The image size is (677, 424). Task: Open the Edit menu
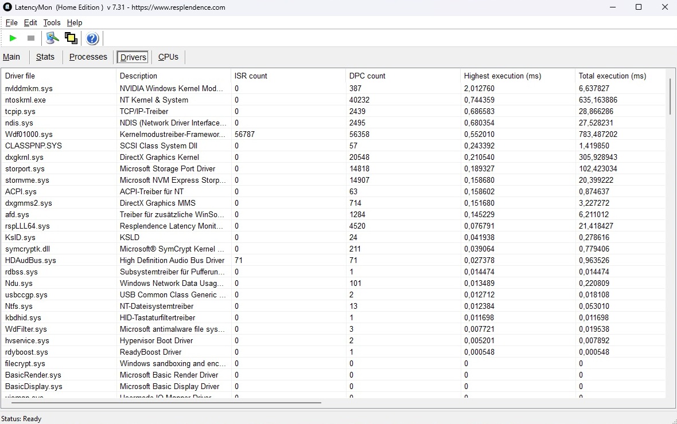click(x=30, y=23)
